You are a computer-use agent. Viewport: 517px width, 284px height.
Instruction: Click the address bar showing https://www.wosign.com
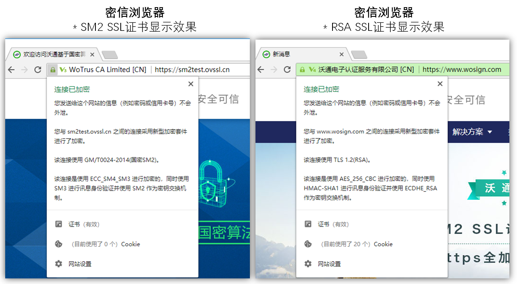[x=461, y=69]
